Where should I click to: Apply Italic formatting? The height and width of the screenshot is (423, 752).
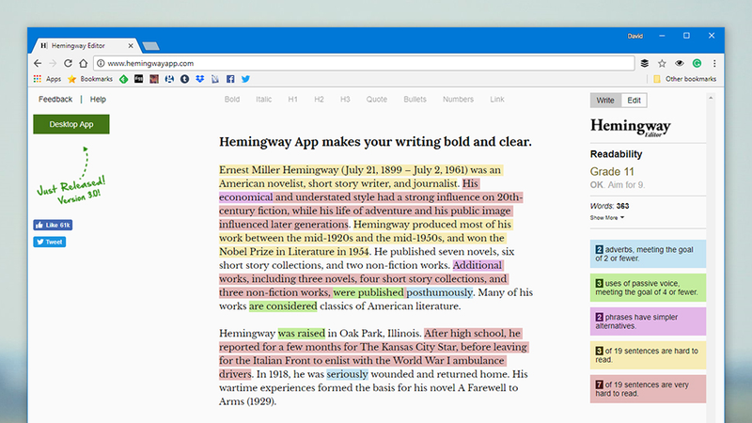coord(264,100)
